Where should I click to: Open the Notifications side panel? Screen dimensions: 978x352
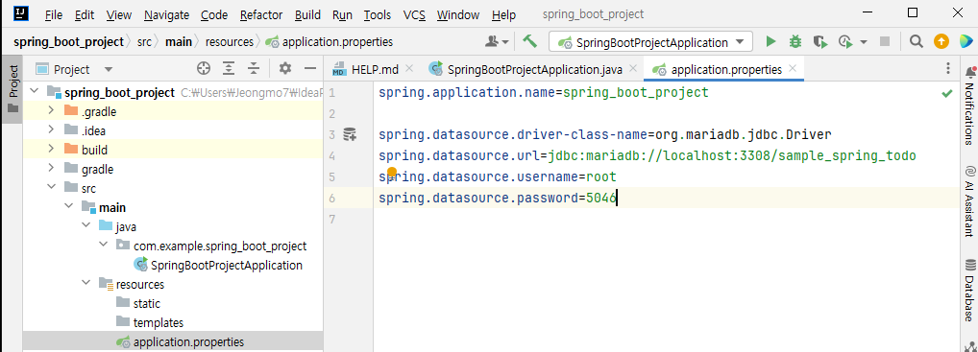click(968, 105)
